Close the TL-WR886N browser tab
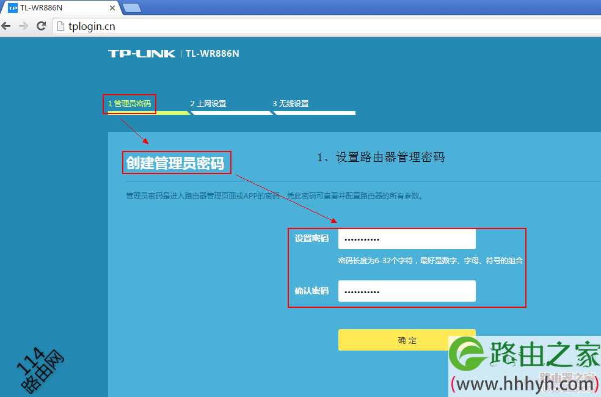The width and height of the screenshot is (601, 397). tap(112, 8)
